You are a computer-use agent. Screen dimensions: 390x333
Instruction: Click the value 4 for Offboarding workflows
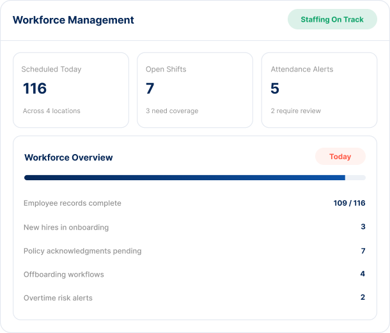[x=363, y=274]
